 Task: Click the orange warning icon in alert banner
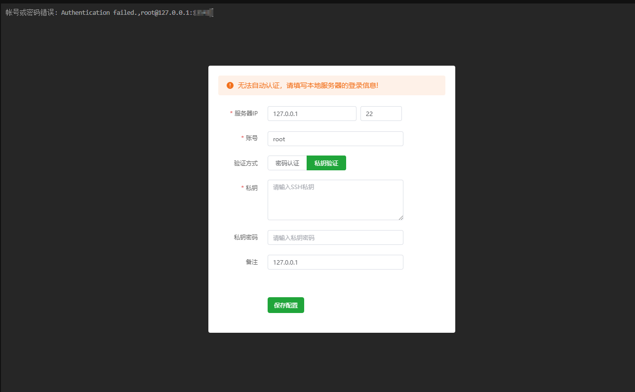[x=230, y=85]
